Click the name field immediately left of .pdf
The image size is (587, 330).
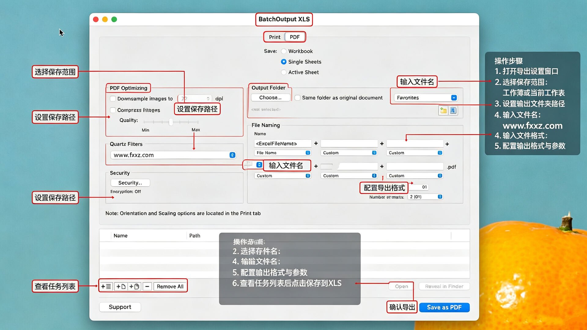[x=415, y=166]
